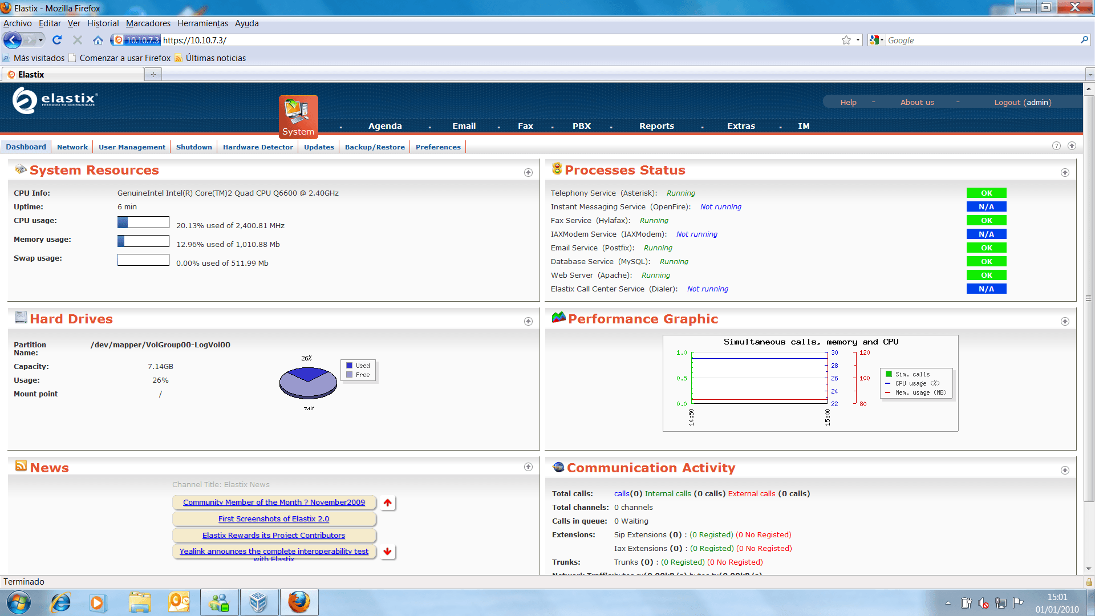Switch to the Hardware Detector tab
The height and width of the screenshot is (616, 1095).
coord(258,147)
